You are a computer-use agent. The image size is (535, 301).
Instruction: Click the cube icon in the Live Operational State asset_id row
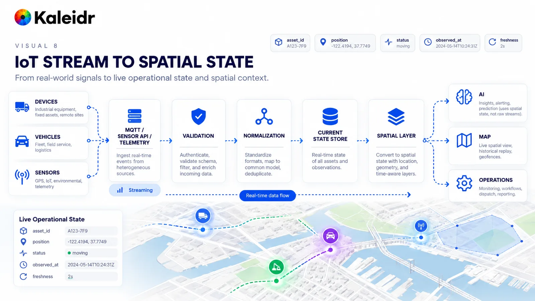23,231
